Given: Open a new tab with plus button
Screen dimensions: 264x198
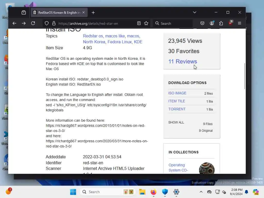Looking at the screenshot, I should coord(93,12).
